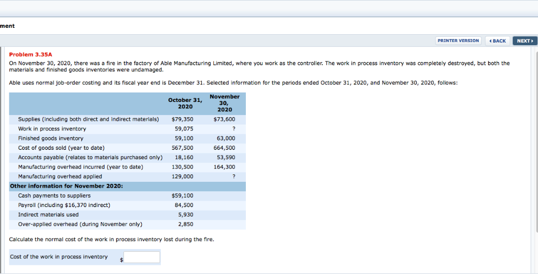The width and height of the screenshot is (538, 279).
Task: Click the work in process cost input field
Action: (142, 257)
